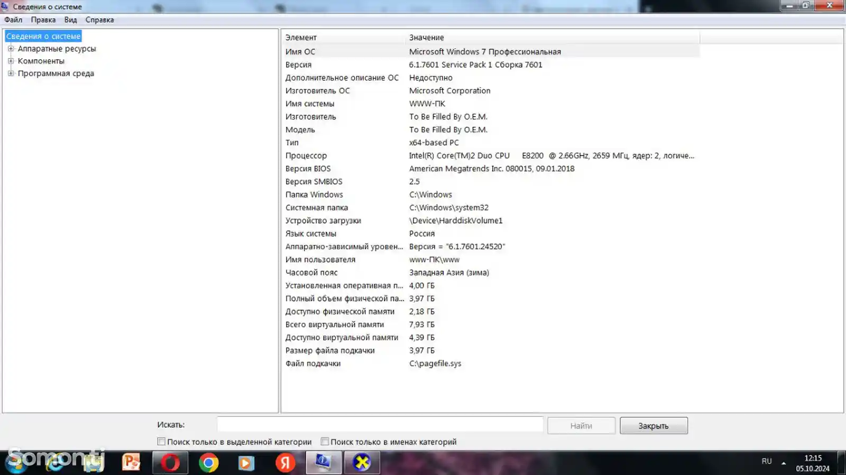Screen dimensions: 846x475
Task: Select the Изготовитель ОС row
Action: pyautogui.click(x=491, y=91)
